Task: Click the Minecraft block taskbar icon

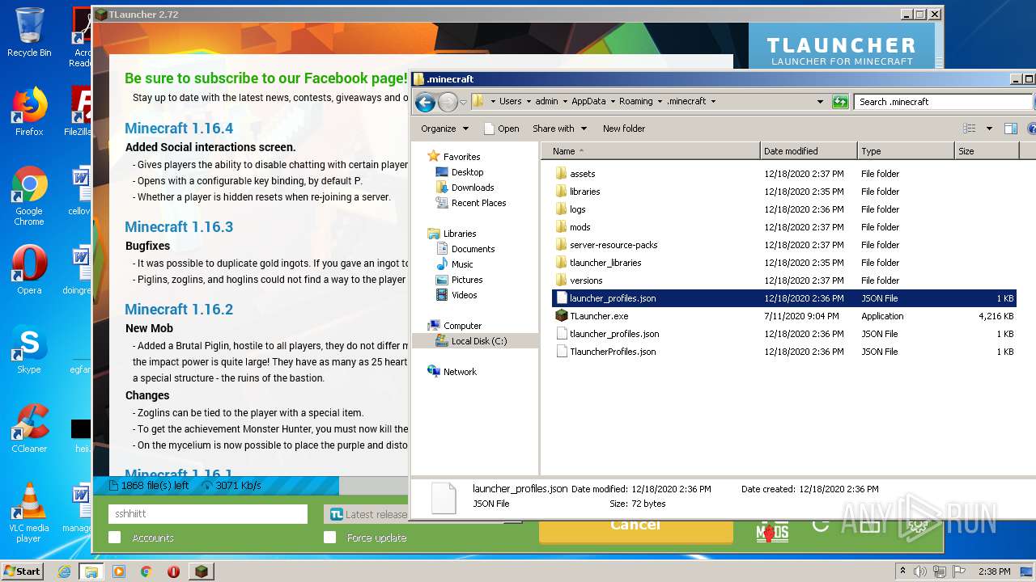Action: coord(201,571)
